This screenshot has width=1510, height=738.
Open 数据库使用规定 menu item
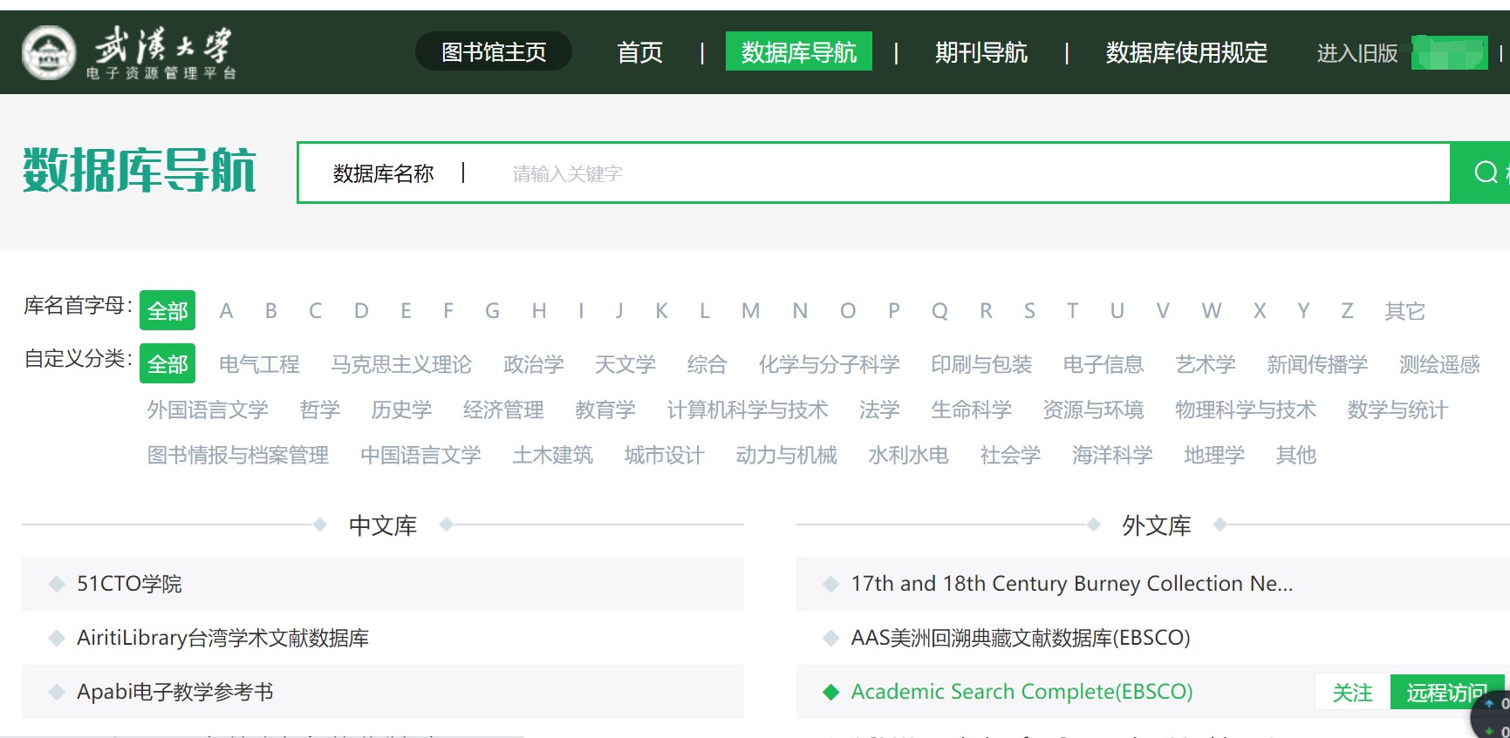1185,52
